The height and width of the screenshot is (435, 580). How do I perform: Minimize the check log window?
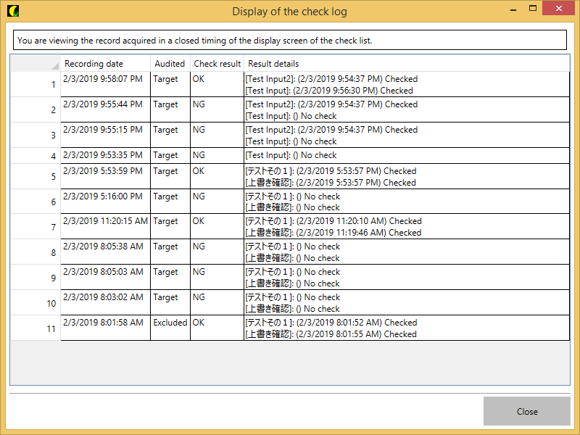tap(512, 9)
